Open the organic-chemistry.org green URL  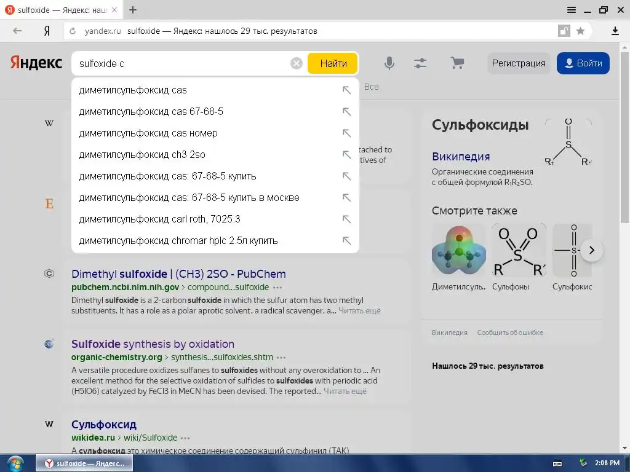coord(116,358)
